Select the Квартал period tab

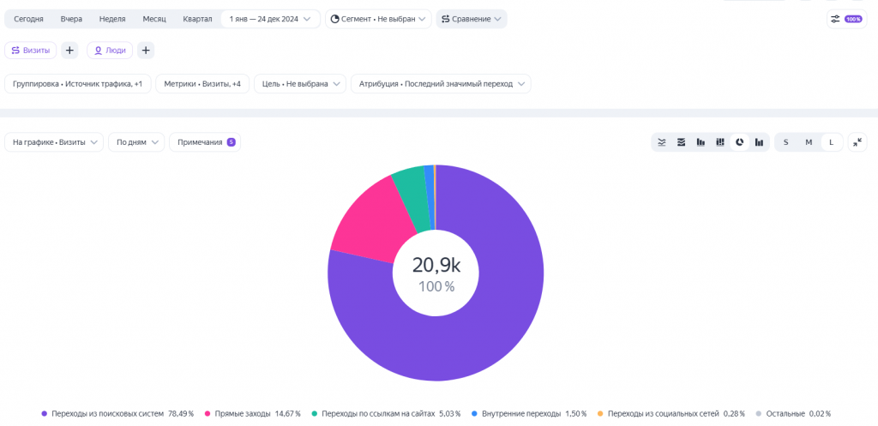coord(198,19)
